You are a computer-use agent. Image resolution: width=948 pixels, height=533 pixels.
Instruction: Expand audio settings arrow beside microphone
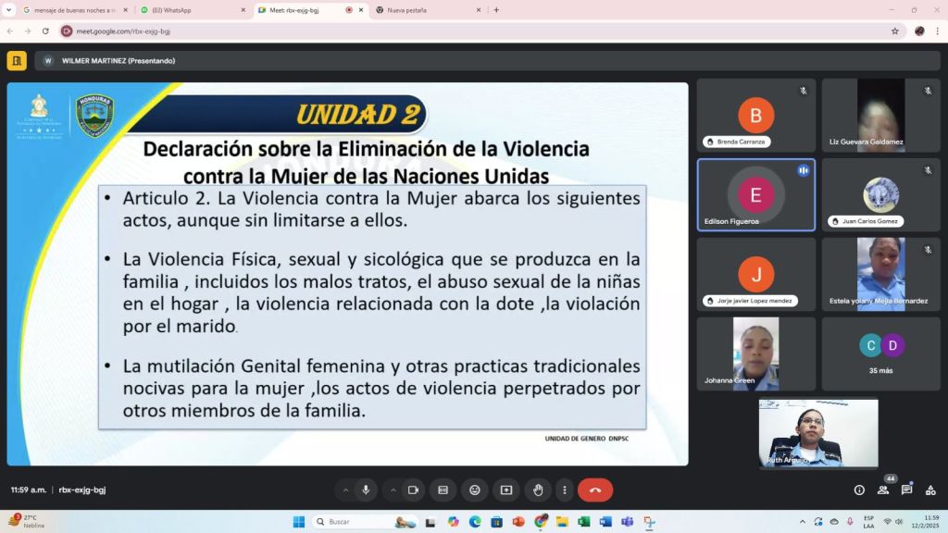tap(345, 490)
